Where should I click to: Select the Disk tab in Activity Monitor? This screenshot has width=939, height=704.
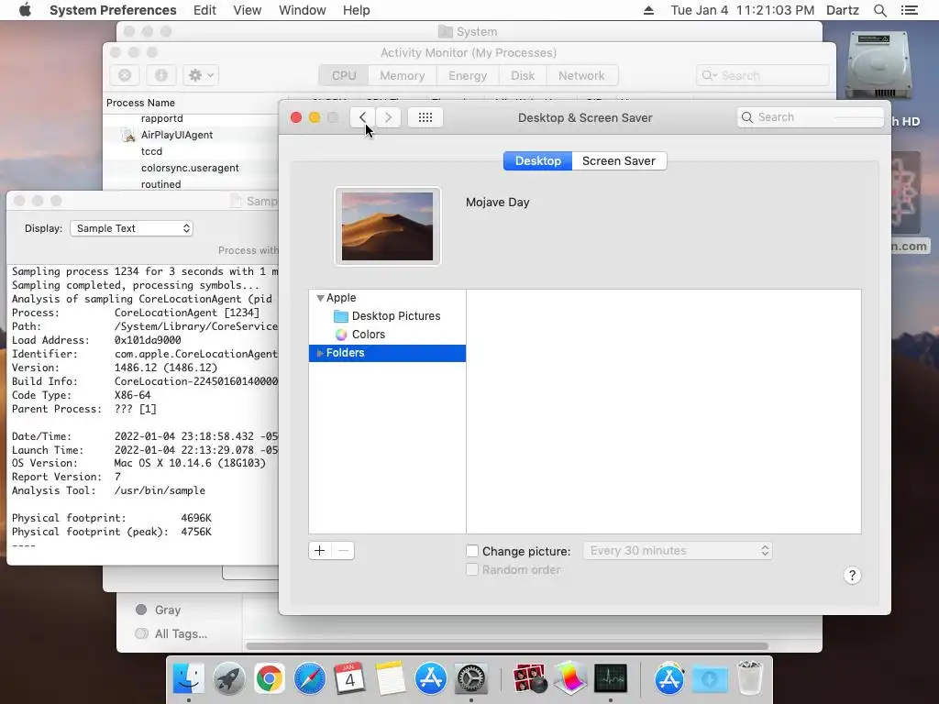pyautogui.click(x=522, y=75)
